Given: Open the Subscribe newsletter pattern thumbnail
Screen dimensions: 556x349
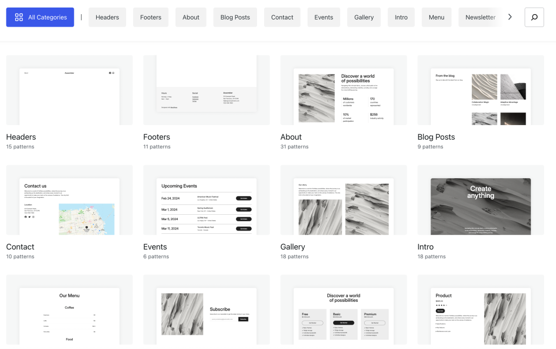Looking at the screenshot, I should coord(206,310).
